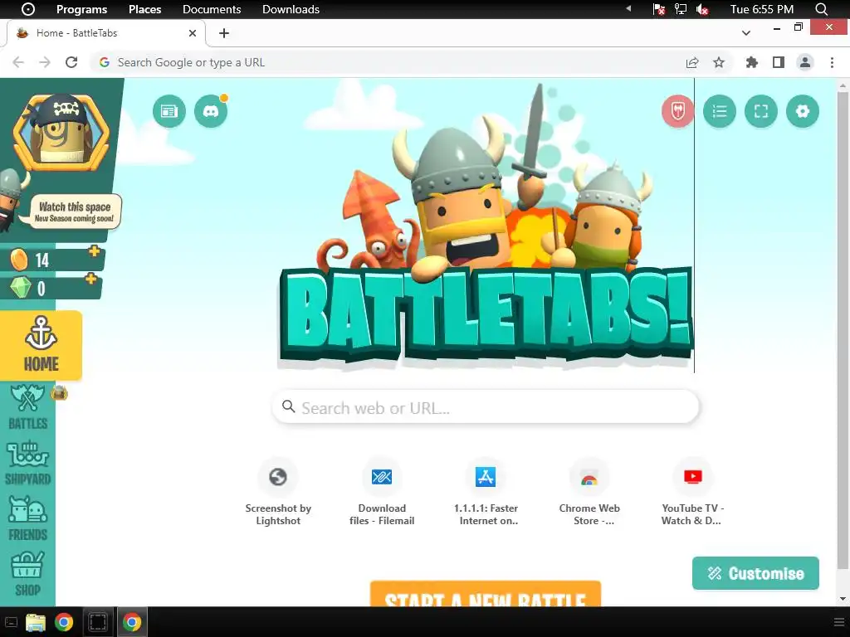Open the Documents menu
This screenshot has height=637, width=850.
pyautogui.click(x=212, y=9)
